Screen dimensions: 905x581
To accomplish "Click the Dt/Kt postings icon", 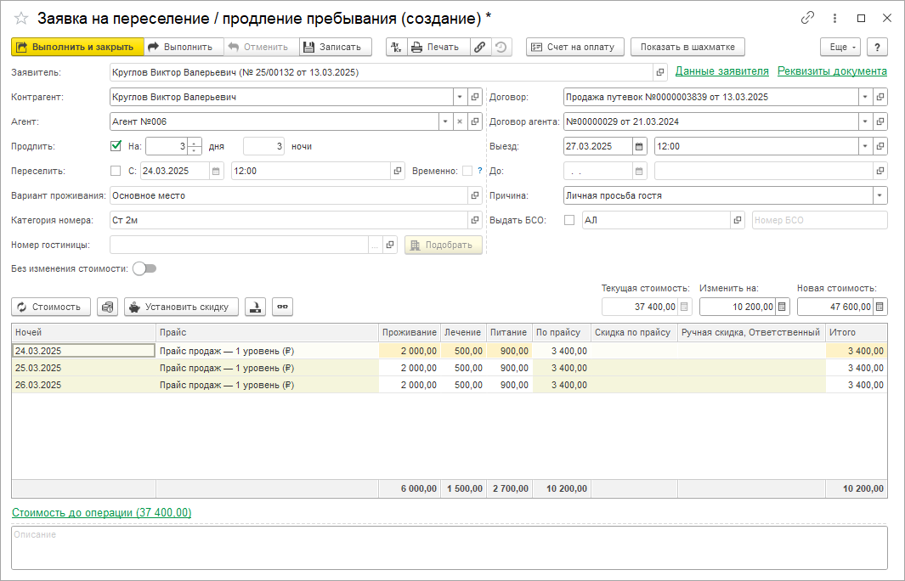I will [396, 48].
